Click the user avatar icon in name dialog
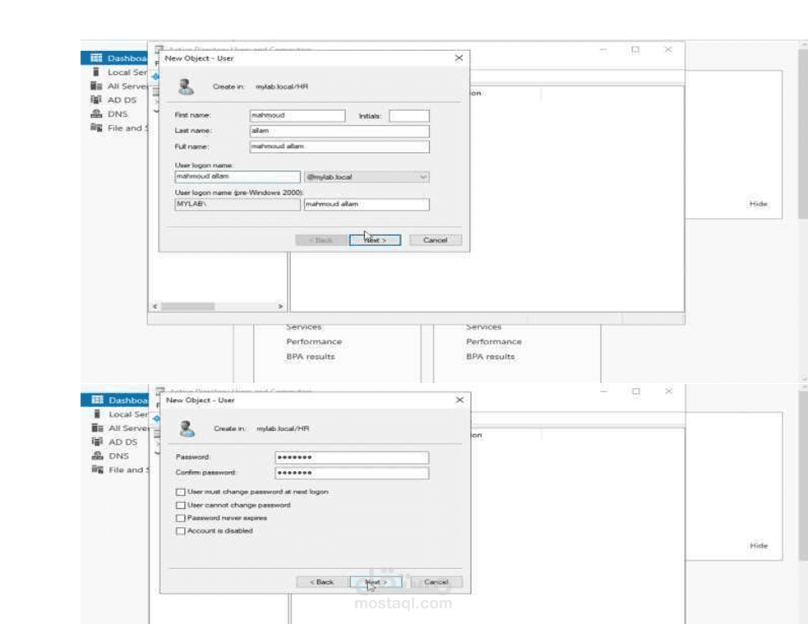The width and height of the screenshot is (808, 624). point(186,86)
